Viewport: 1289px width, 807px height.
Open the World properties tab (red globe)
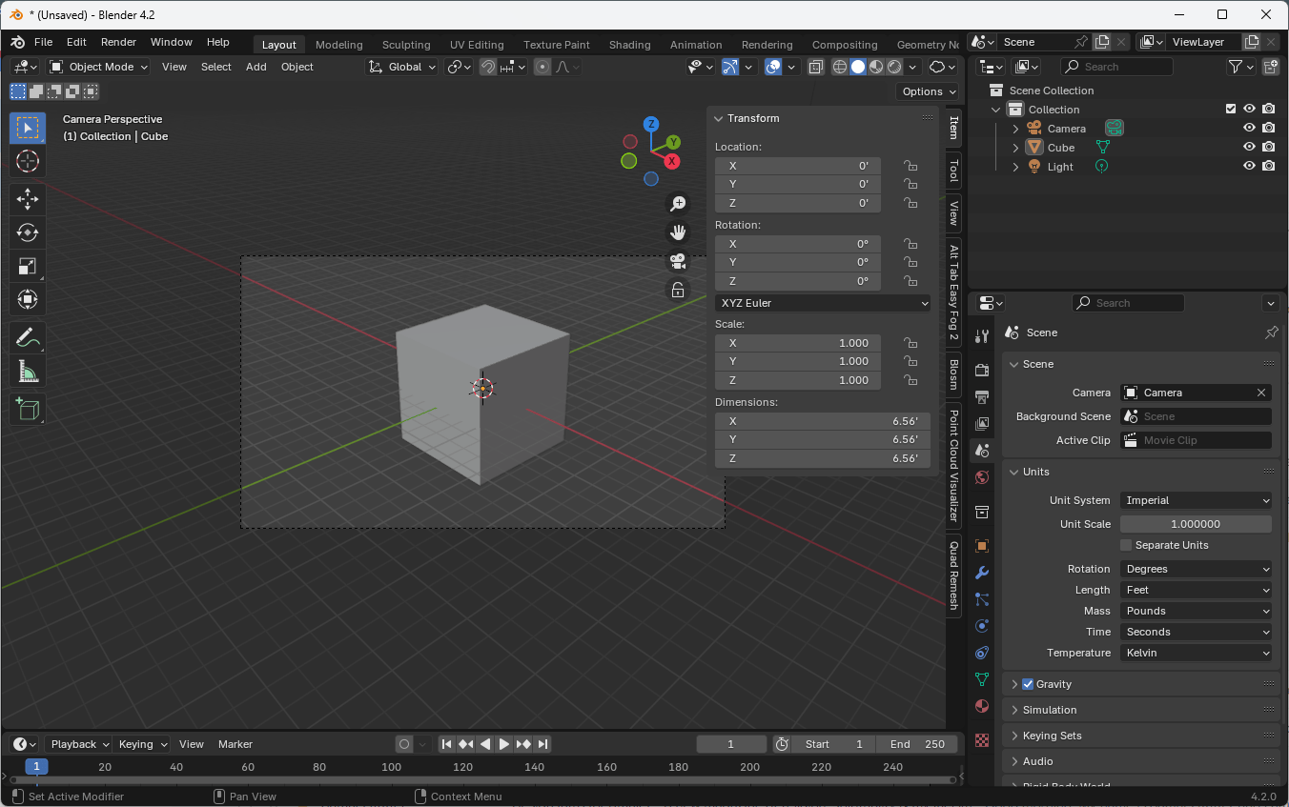coord(983,476)
